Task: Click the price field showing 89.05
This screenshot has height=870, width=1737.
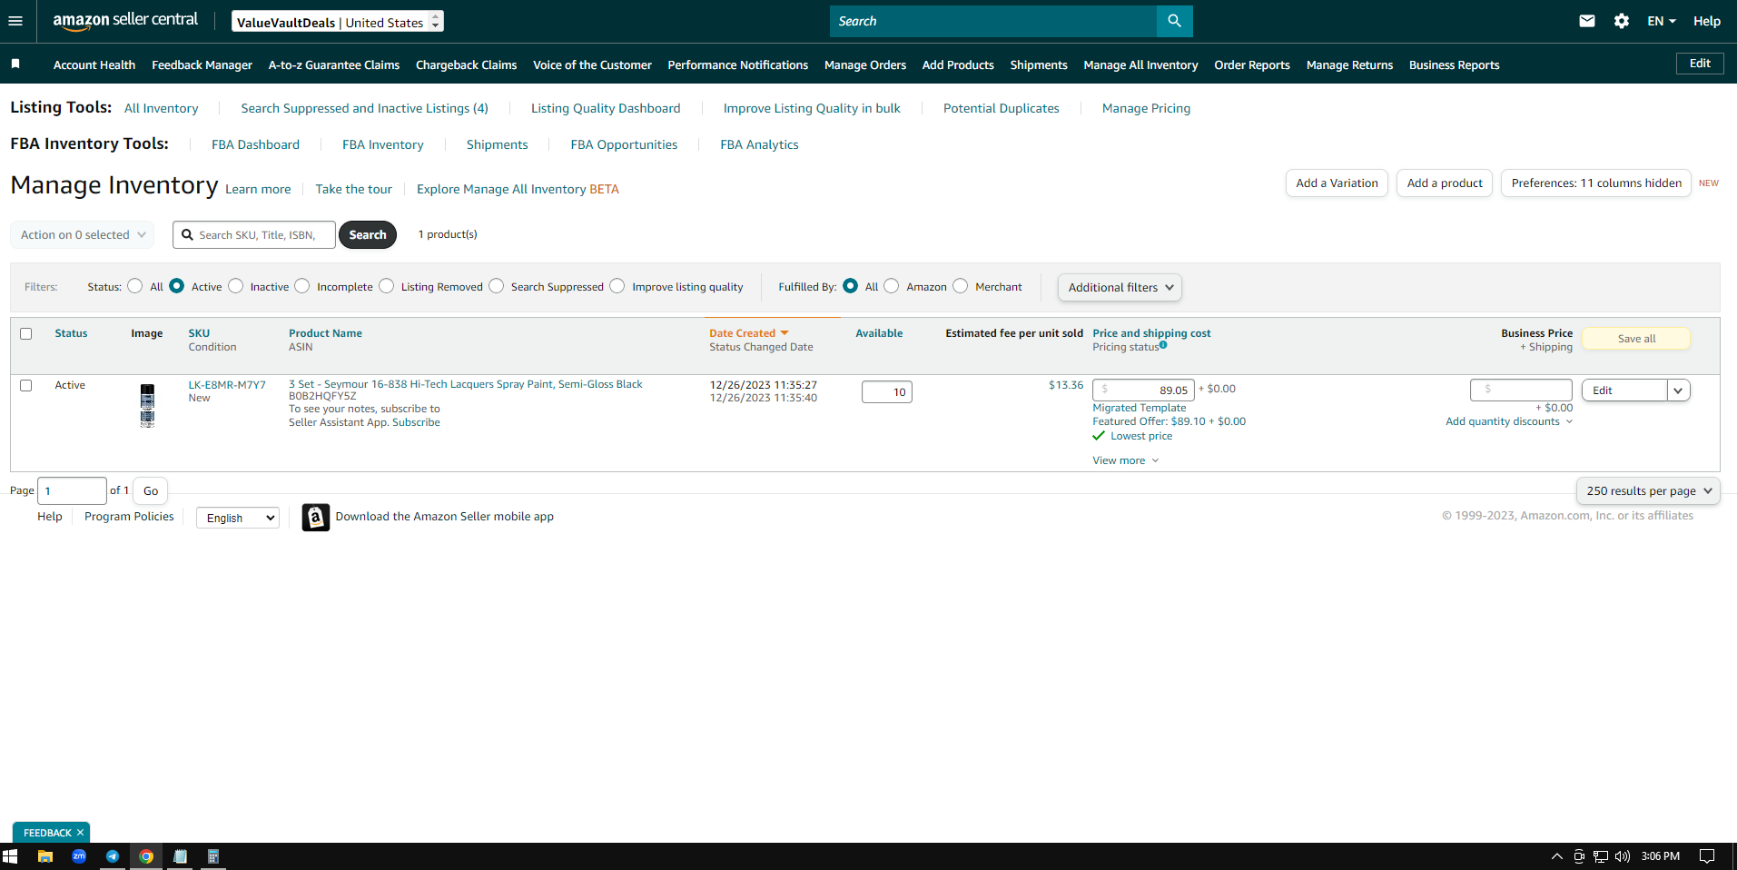Action: (x=1144, y=390)
